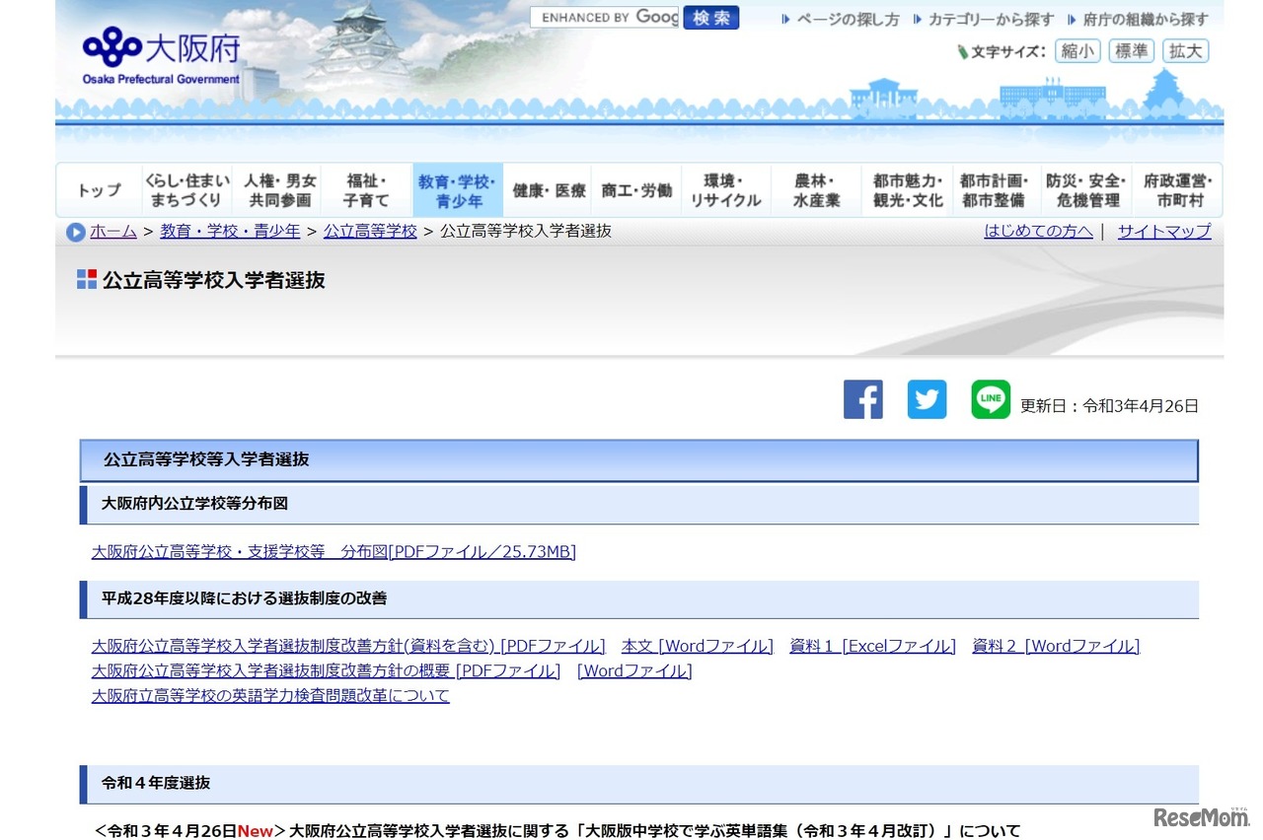Share page on Twitter

click(927, 399)
